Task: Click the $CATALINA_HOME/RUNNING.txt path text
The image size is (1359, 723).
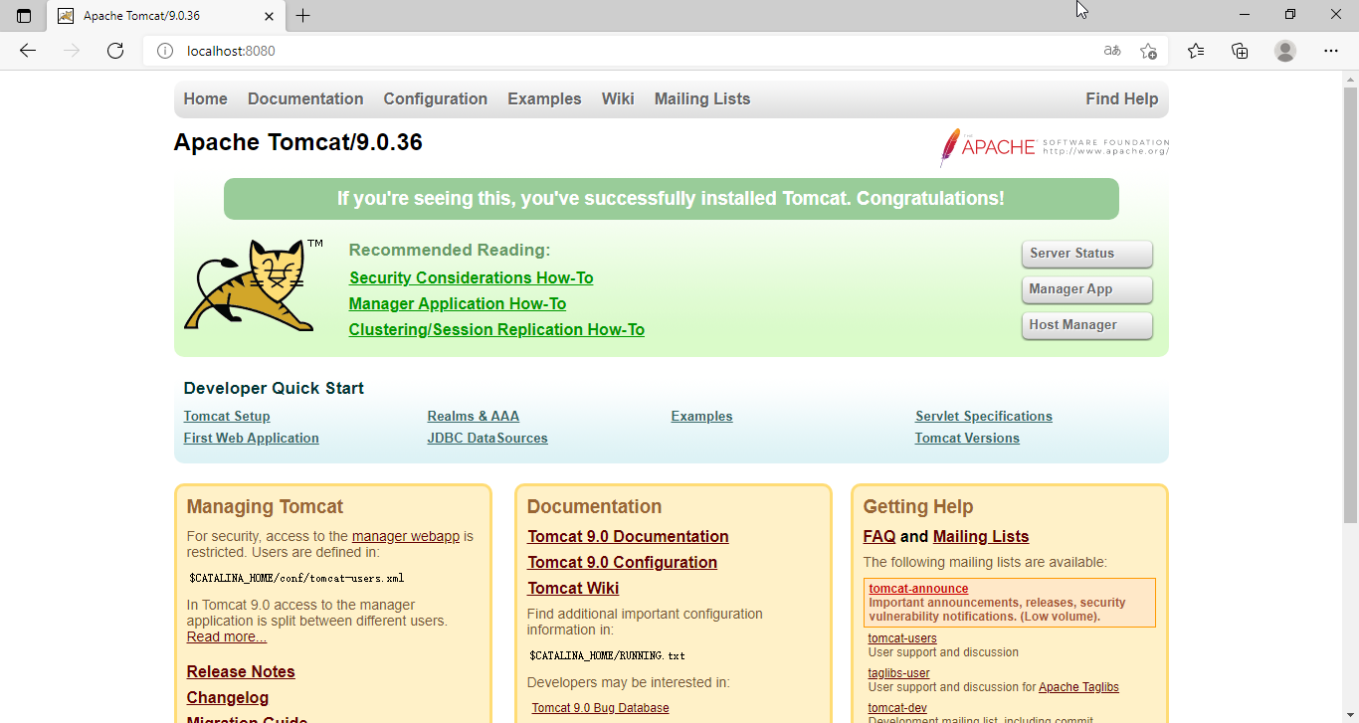Action: tap(607, 656)
